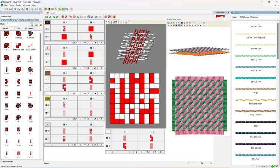The image size is (280, 168).
Task: Choose the Tree view radio button
Action: pos(14,28)
